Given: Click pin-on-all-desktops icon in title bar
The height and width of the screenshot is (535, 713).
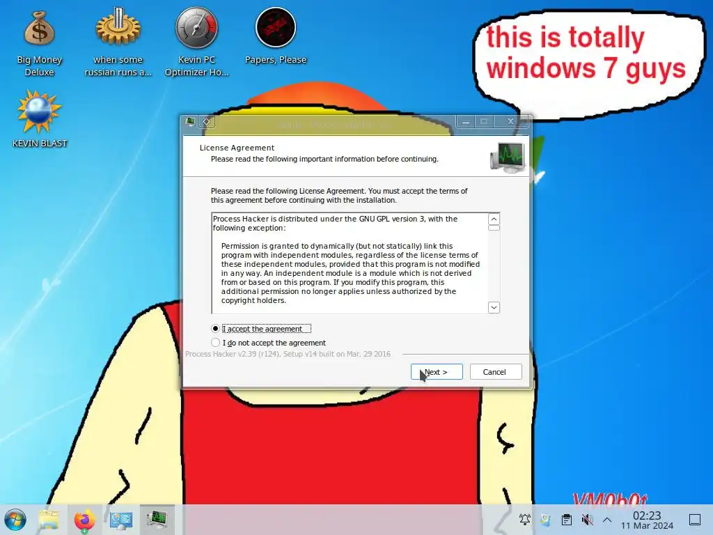Looking at the screenshot, I should [x=206, y=121].
